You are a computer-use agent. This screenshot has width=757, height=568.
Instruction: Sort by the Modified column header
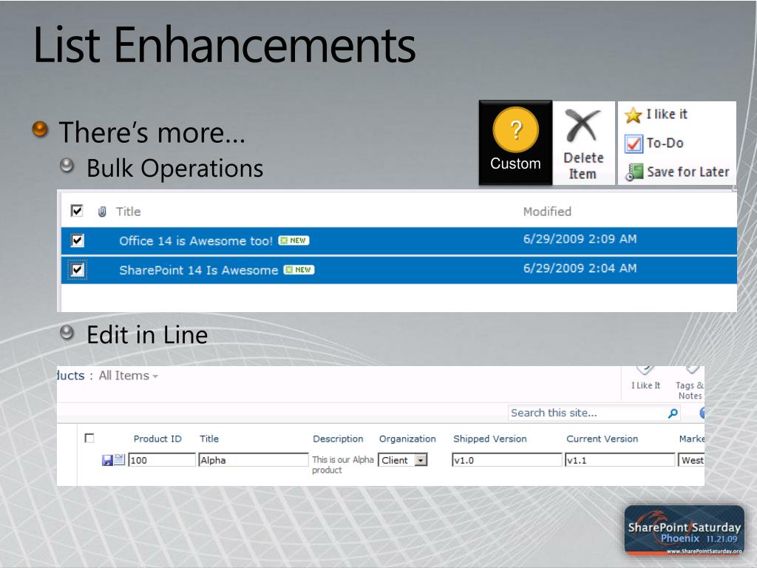[x=547, y=212]
